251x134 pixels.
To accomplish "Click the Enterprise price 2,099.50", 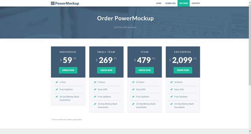I will [183, 60].
